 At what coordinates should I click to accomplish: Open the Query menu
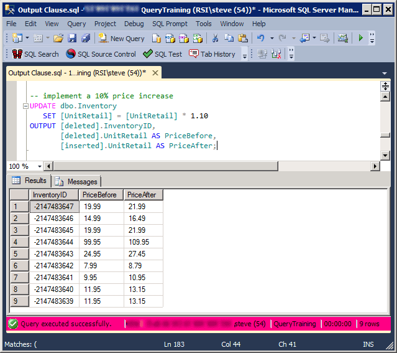pos(76,24)
